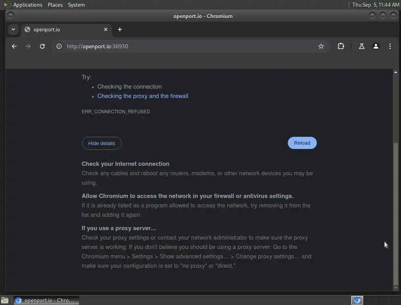Open Checking the proxy and the firewall link
Image resolution: width=401 pixels, height=305 pixels.
(143, 96)
